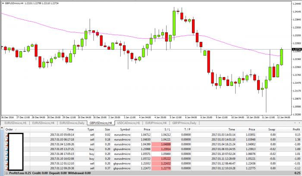Click the close time 2017.01.03 14:01:14
This screenshot has height=176, width=302.
tap(223, 135)
